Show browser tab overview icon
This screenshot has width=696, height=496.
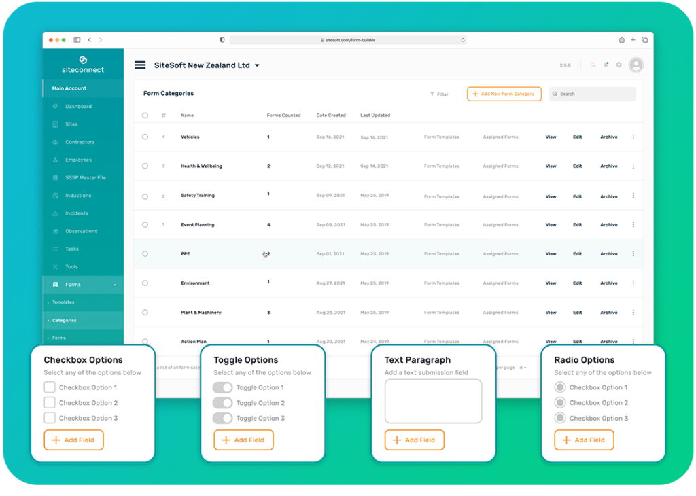[x=644, y=40]
